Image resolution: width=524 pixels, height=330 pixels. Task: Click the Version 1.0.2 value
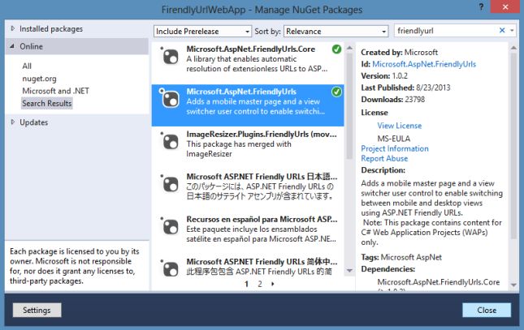coord(400,76)
